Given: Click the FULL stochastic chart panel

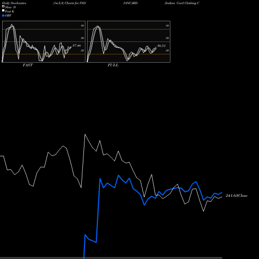Looking at the screenshot, I should [x=128, y=41].
